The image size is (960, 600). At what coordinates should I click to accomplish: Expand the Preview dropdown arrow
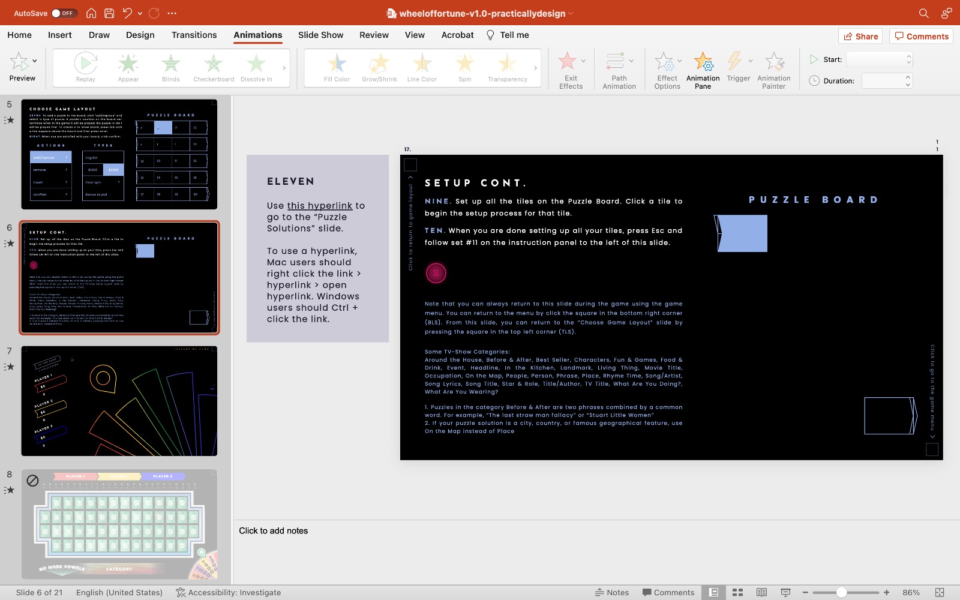tap(35, 61)
